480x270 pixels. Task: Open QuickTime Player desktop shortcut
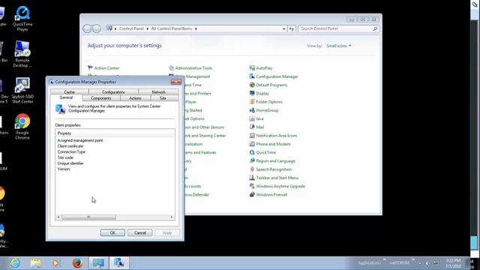coord(22,18)
